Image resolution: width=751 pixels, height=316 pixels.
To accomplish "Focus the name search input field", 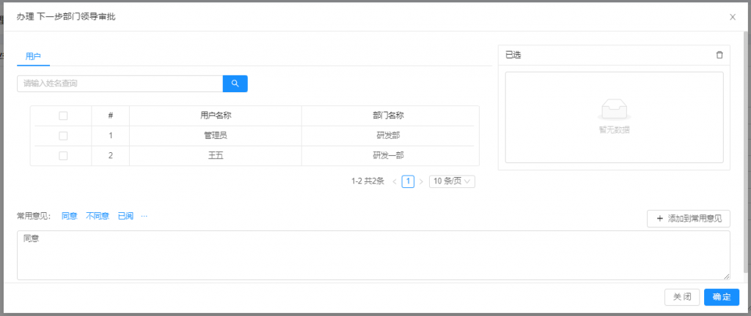I will (x=120, y=83).
